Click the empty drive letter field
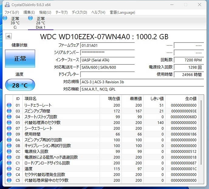This screenshot has height=189, width=209. (108, 74)
